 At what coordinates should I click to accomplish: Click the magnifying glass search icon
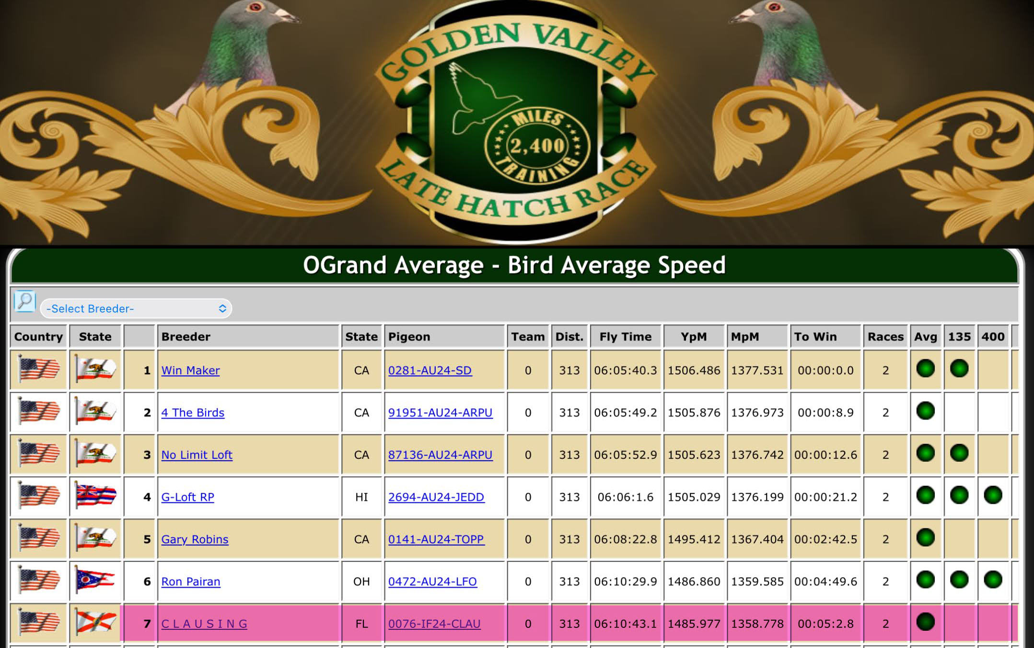24,302
